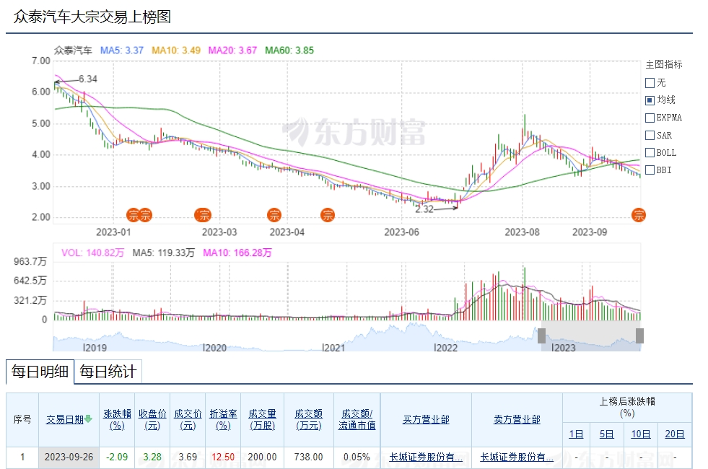
Task: Enable the BOLL indicator checkbox
Action: 650,153
